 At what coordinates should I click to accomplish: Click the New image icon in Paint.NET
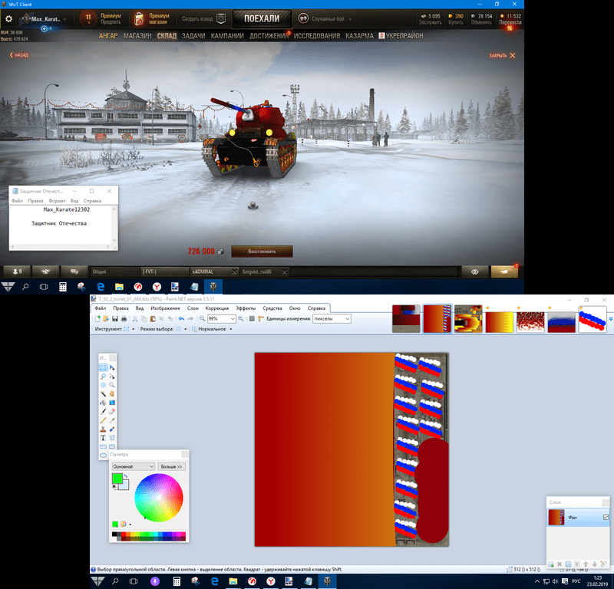(98, 319)
